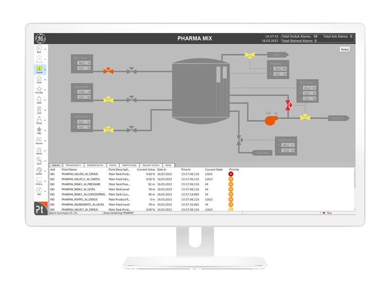
Task: Click red priority icon for VALVE6 alarm
Action: 231,174
